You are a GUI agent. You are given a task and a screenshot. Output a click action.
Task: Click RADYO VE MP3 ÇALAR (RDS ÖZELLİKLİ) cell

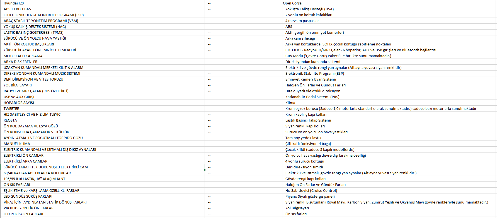coord(103,91)
